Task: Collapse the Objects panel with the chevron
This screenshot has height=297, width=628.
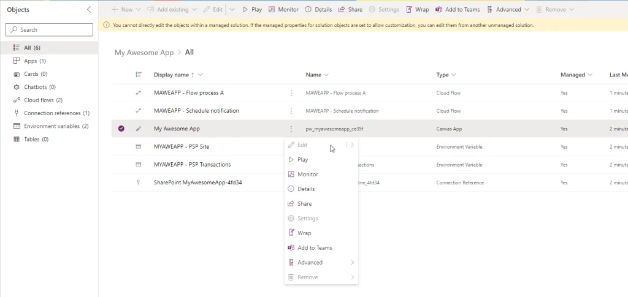Action: 89,10
